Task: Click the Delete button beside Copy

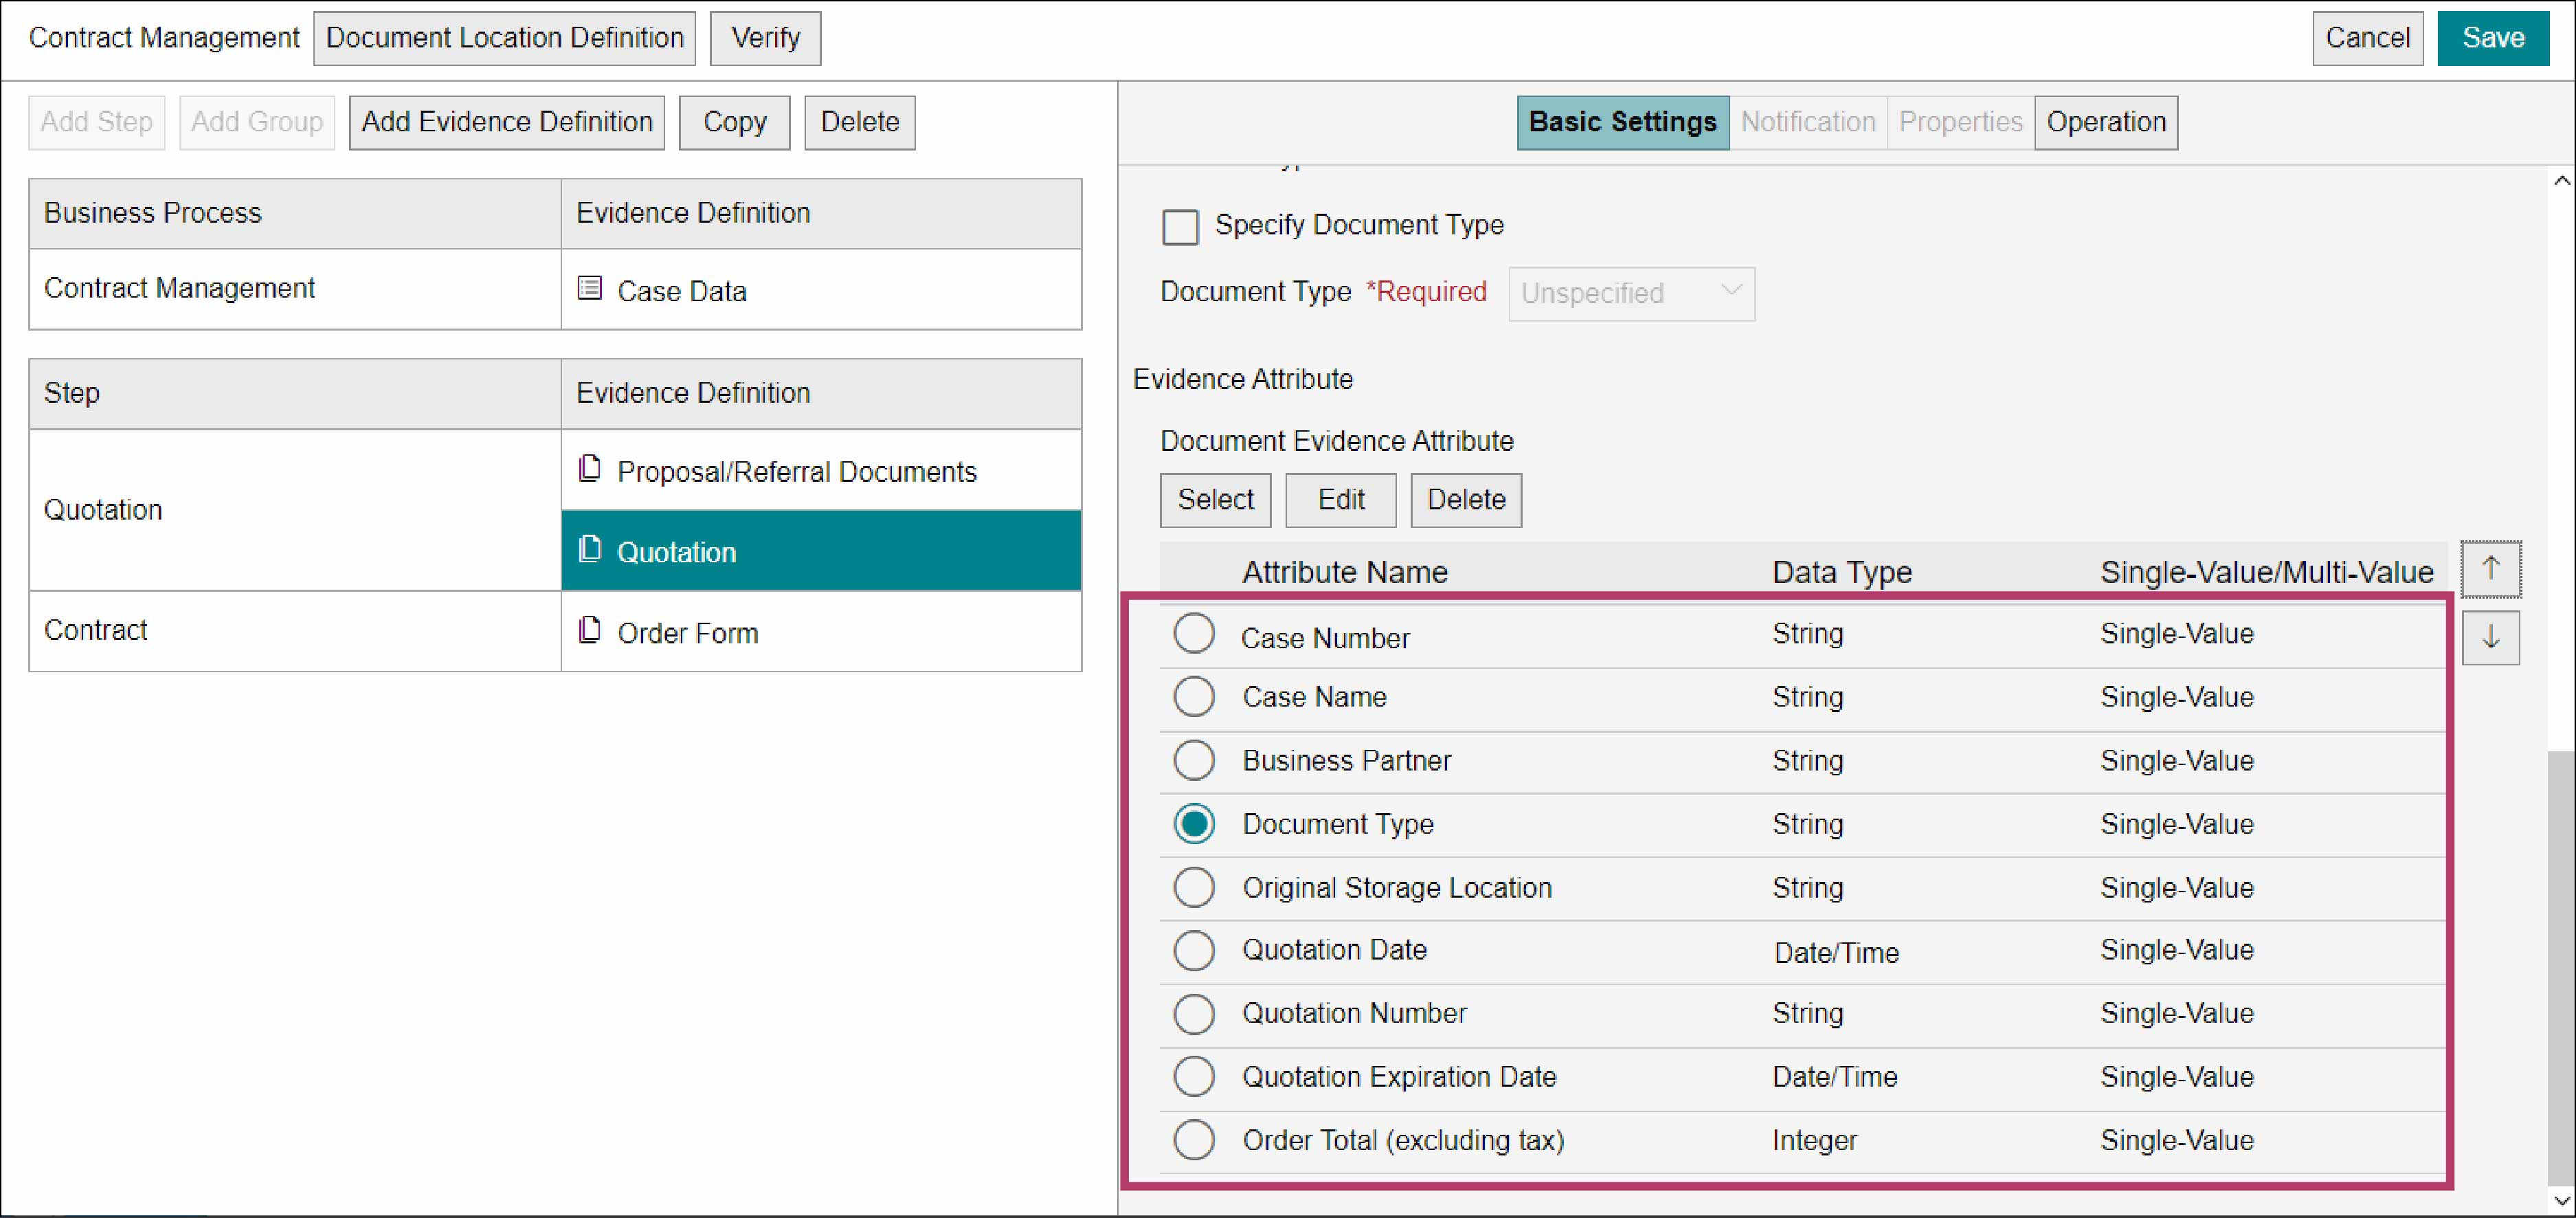Action: pyautogui.click(x=860, y=123)
